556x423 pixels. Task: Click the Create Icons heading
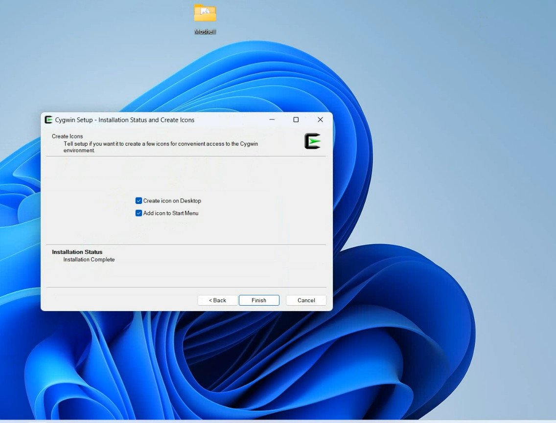68,136
